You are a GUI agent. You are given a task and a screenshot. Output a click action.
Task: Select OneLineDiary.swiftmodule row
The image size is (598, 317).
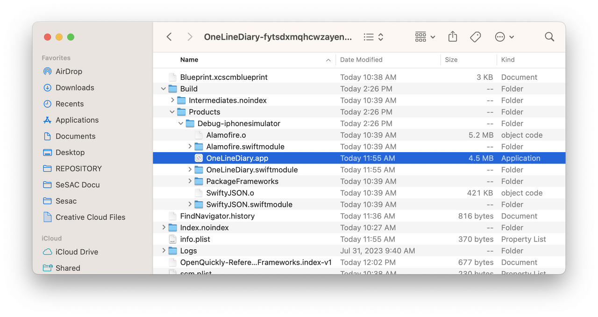coord(359,170)
